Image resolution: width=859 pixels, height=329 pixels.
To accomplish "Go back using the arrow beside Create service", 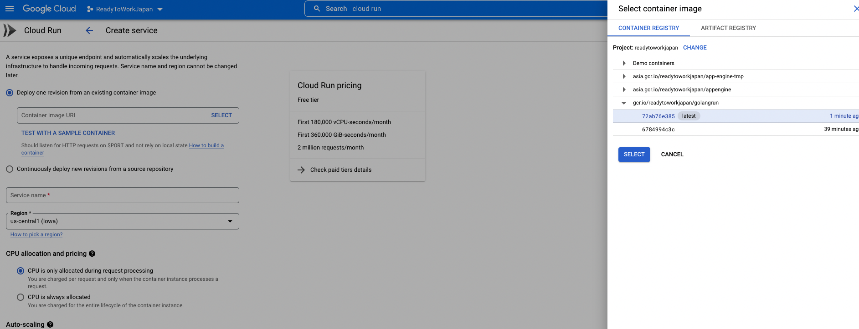I will click(x=89, y=30).
